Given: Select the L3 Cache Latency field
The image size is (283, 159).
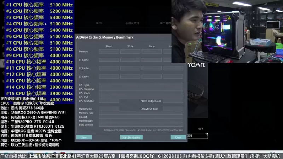Looking at the screenshot, I should click(x=173, y=77).
